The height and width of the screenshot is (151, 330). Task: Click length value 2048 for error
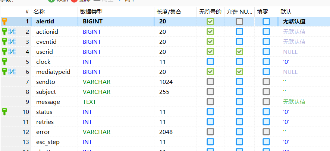166,132
